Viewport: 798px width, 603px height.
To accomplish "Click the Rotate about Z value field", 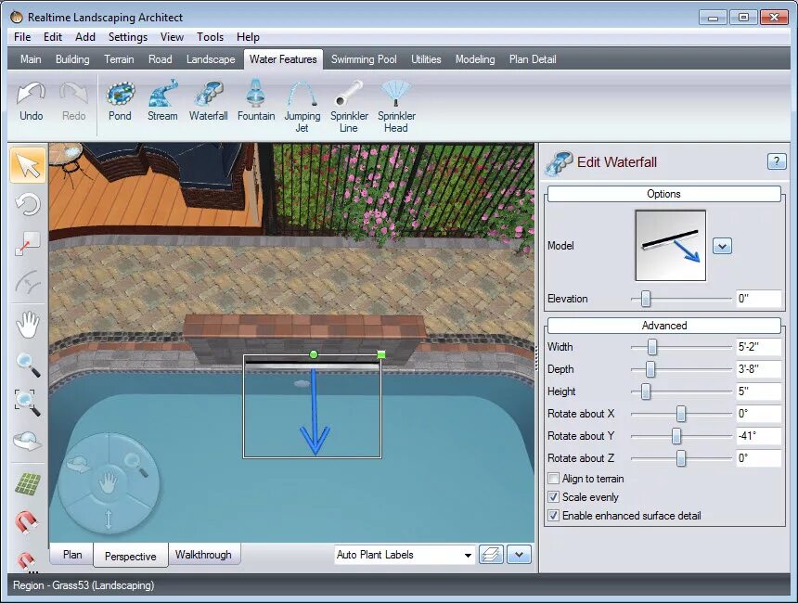I will 758,458.
